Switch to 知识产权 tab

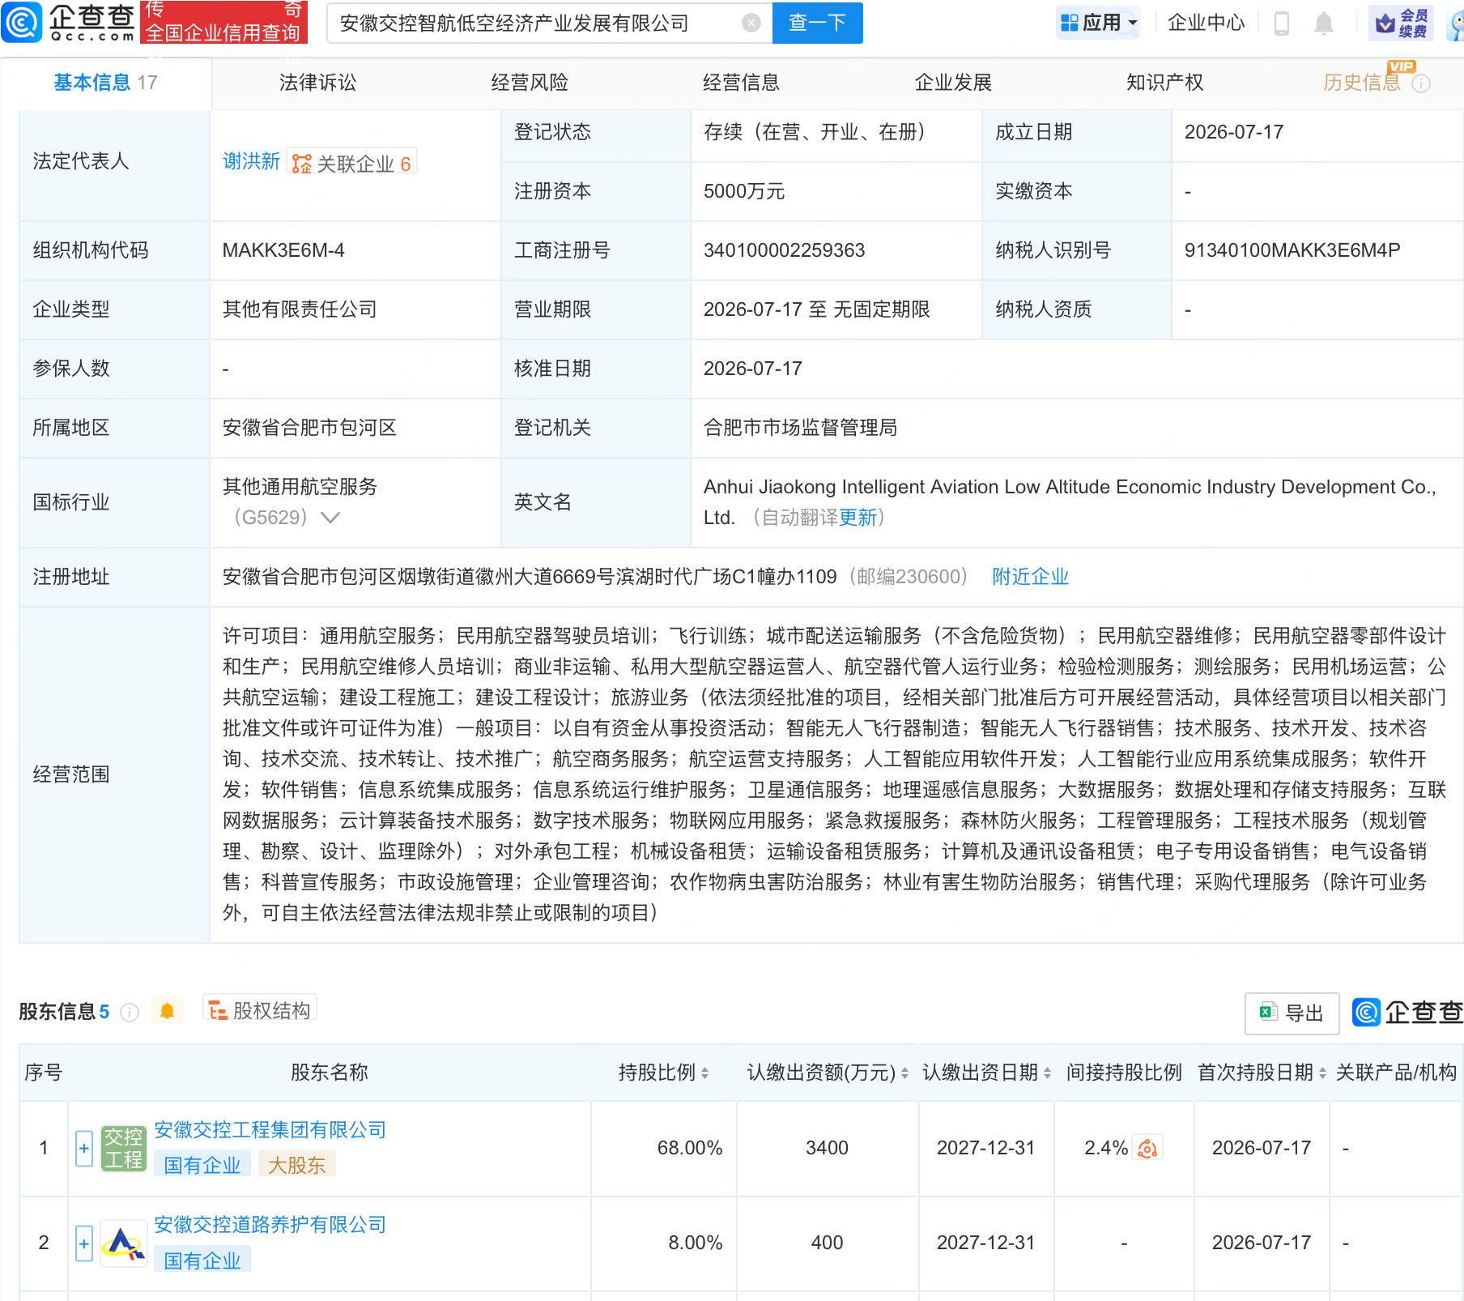point(1164,83)
